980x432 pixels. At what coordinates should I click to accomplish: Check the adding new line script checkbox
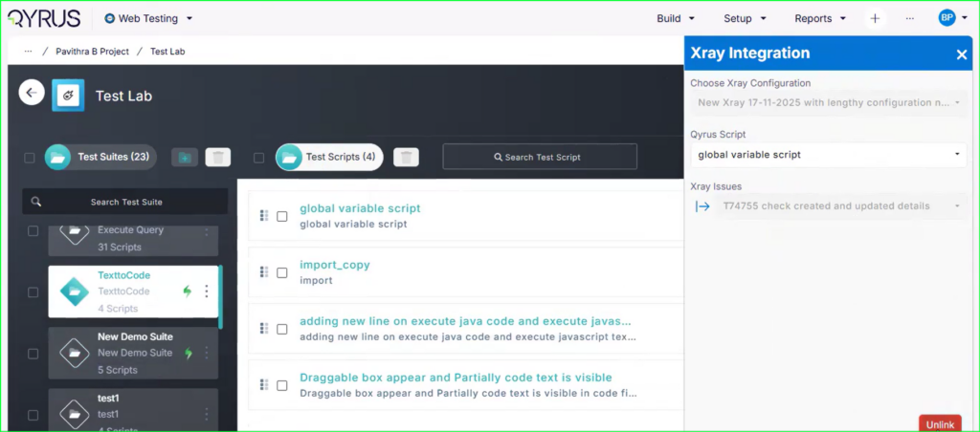click(282, 329)
